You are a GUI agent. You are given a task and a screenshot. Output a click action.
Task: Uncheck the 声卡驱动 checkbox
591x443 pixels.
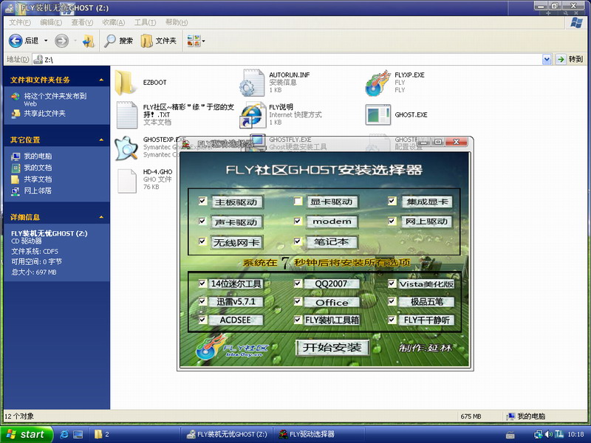point(202,221)
